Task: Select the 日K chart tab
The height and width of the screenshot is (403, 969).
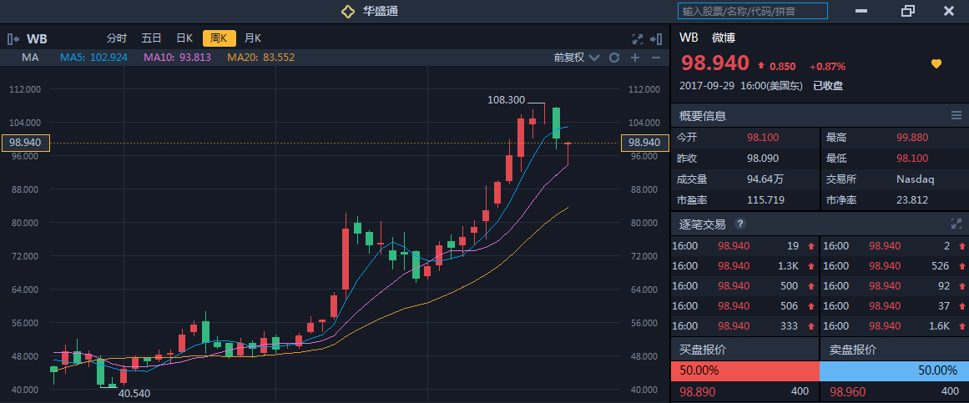Action: [x=184, y=38]
